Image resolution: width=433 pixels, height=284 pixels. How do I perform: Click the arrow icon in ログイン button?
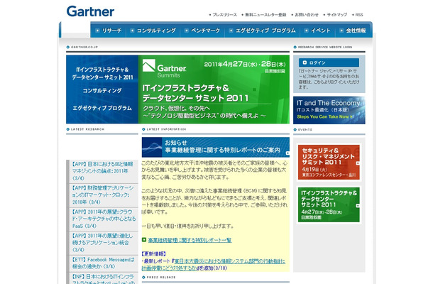pyautogui.click(x=305, y=62)
